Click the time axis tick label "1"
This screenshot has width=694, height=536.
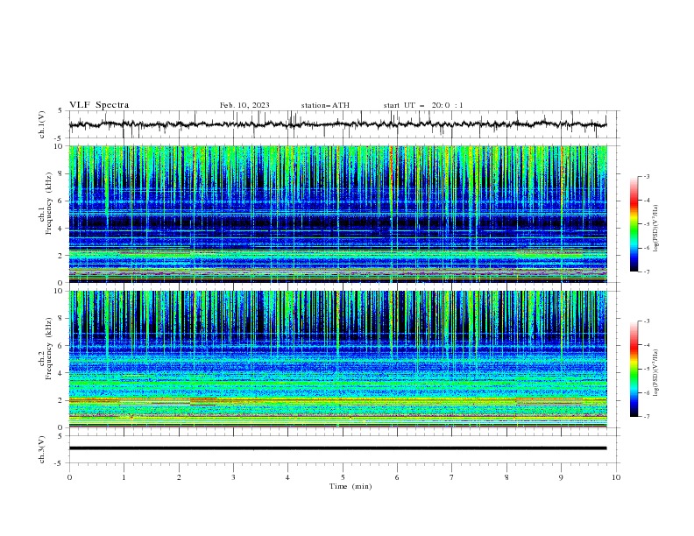point(124,477)
